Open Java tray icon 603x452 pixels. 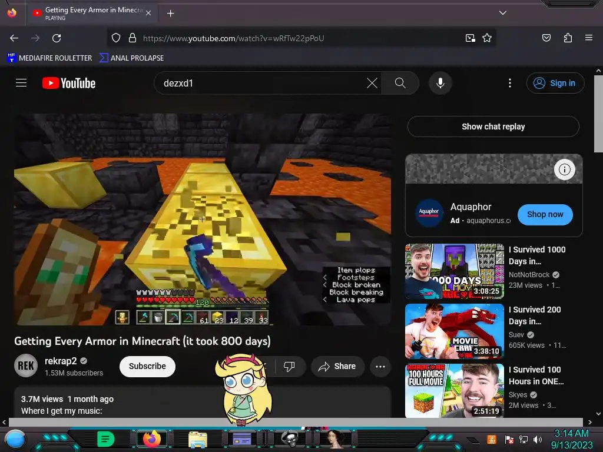click(492, 439)
